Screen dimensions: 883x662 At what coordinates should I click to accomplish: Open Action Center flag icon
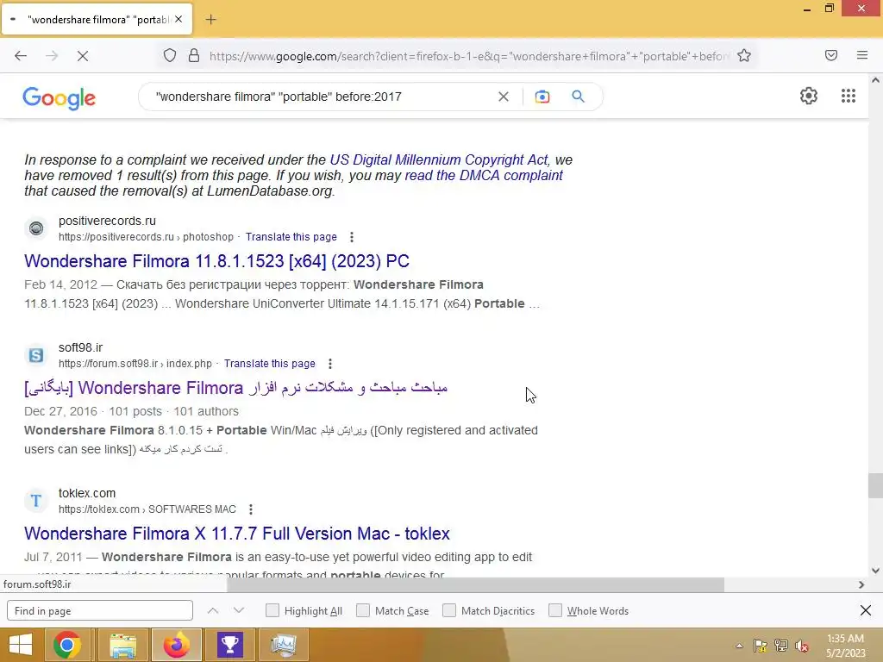click(x=761, y=646)
